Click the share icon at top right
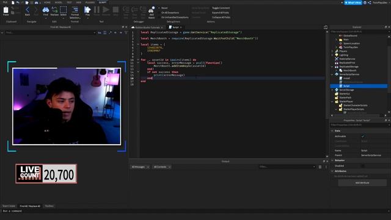 (x=369, y=2)
